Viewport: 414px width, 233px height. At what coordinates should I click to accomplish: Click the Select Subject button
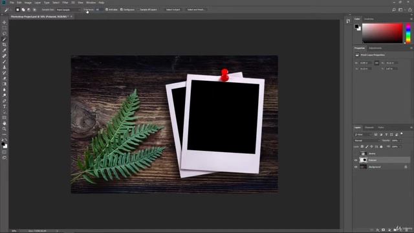tap(173, 10)
